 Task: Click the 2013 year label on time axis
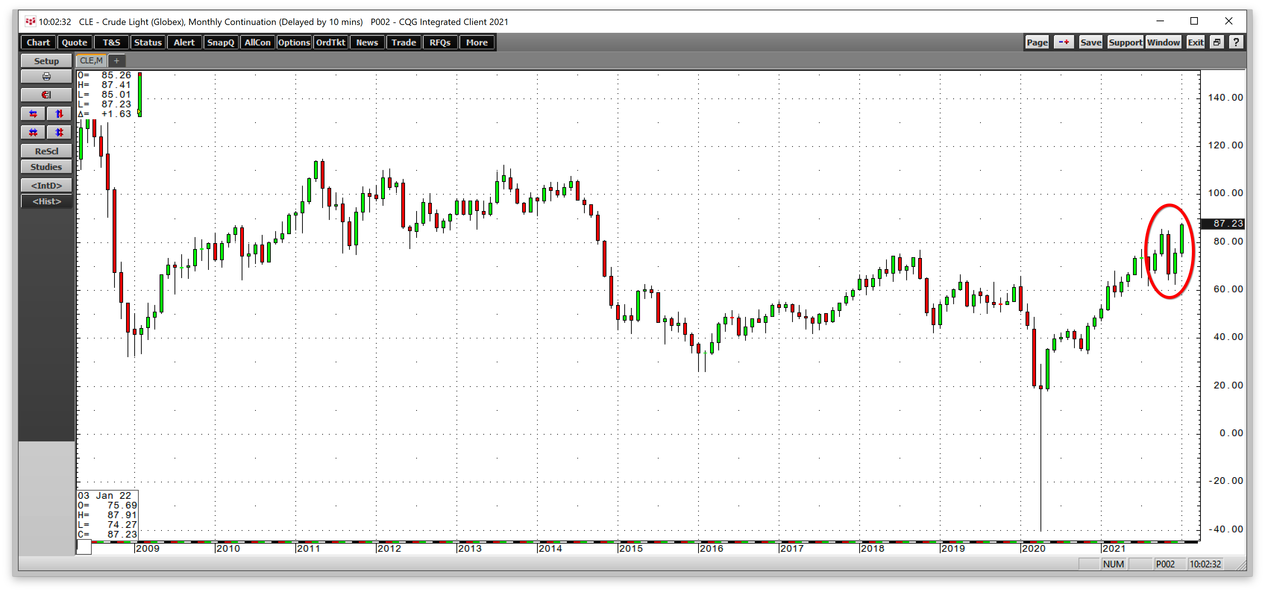pos(470,548)
